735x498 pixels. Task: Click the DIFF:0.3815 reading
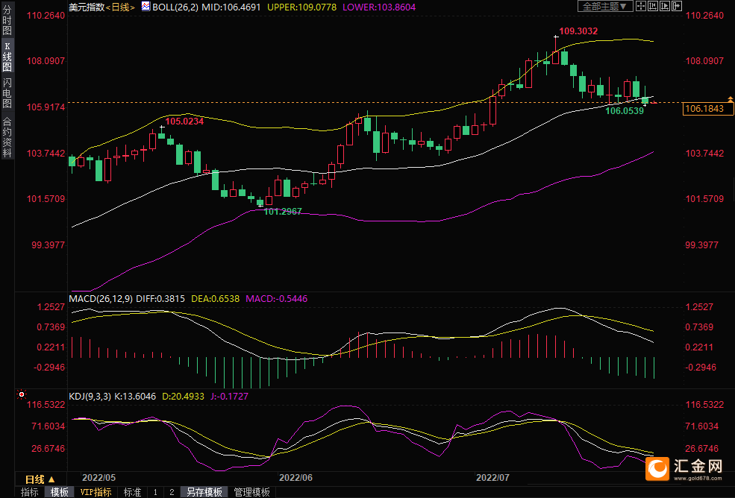(x=160, y=298)
